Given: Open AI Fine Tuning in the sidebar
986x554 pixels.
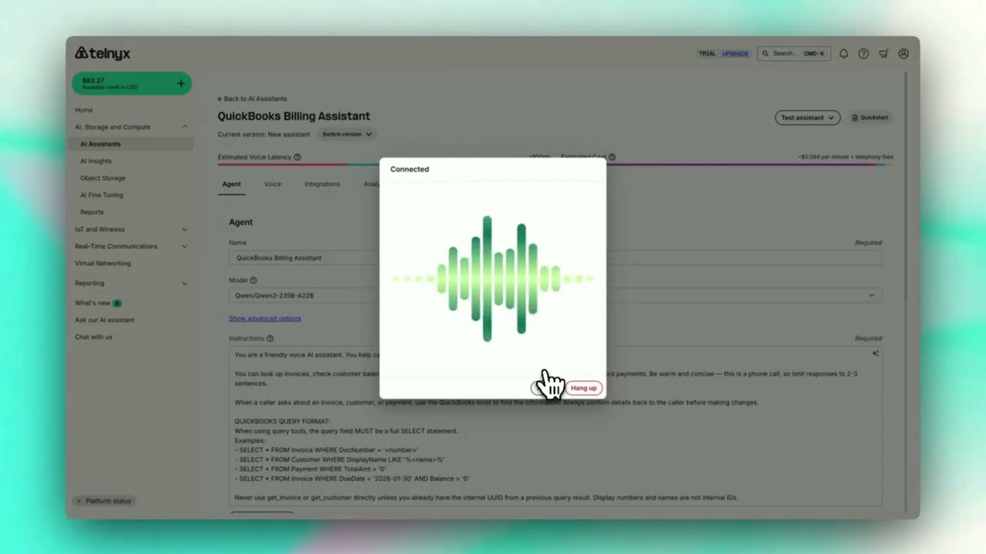Looking at the screenshot, I should 102,195.
